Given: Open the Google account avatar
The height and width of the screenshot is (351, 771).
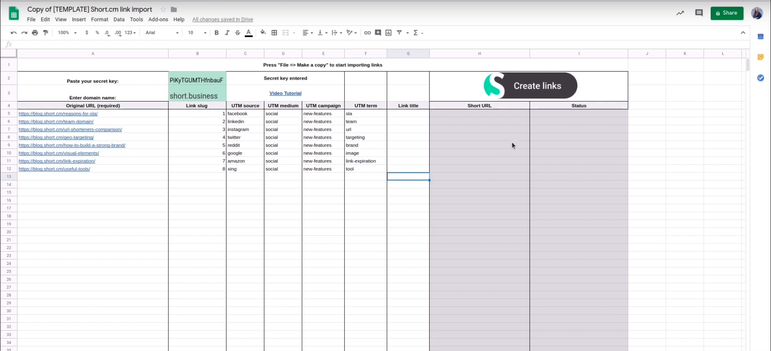Looking at the screenshot, I should point(757,13).
